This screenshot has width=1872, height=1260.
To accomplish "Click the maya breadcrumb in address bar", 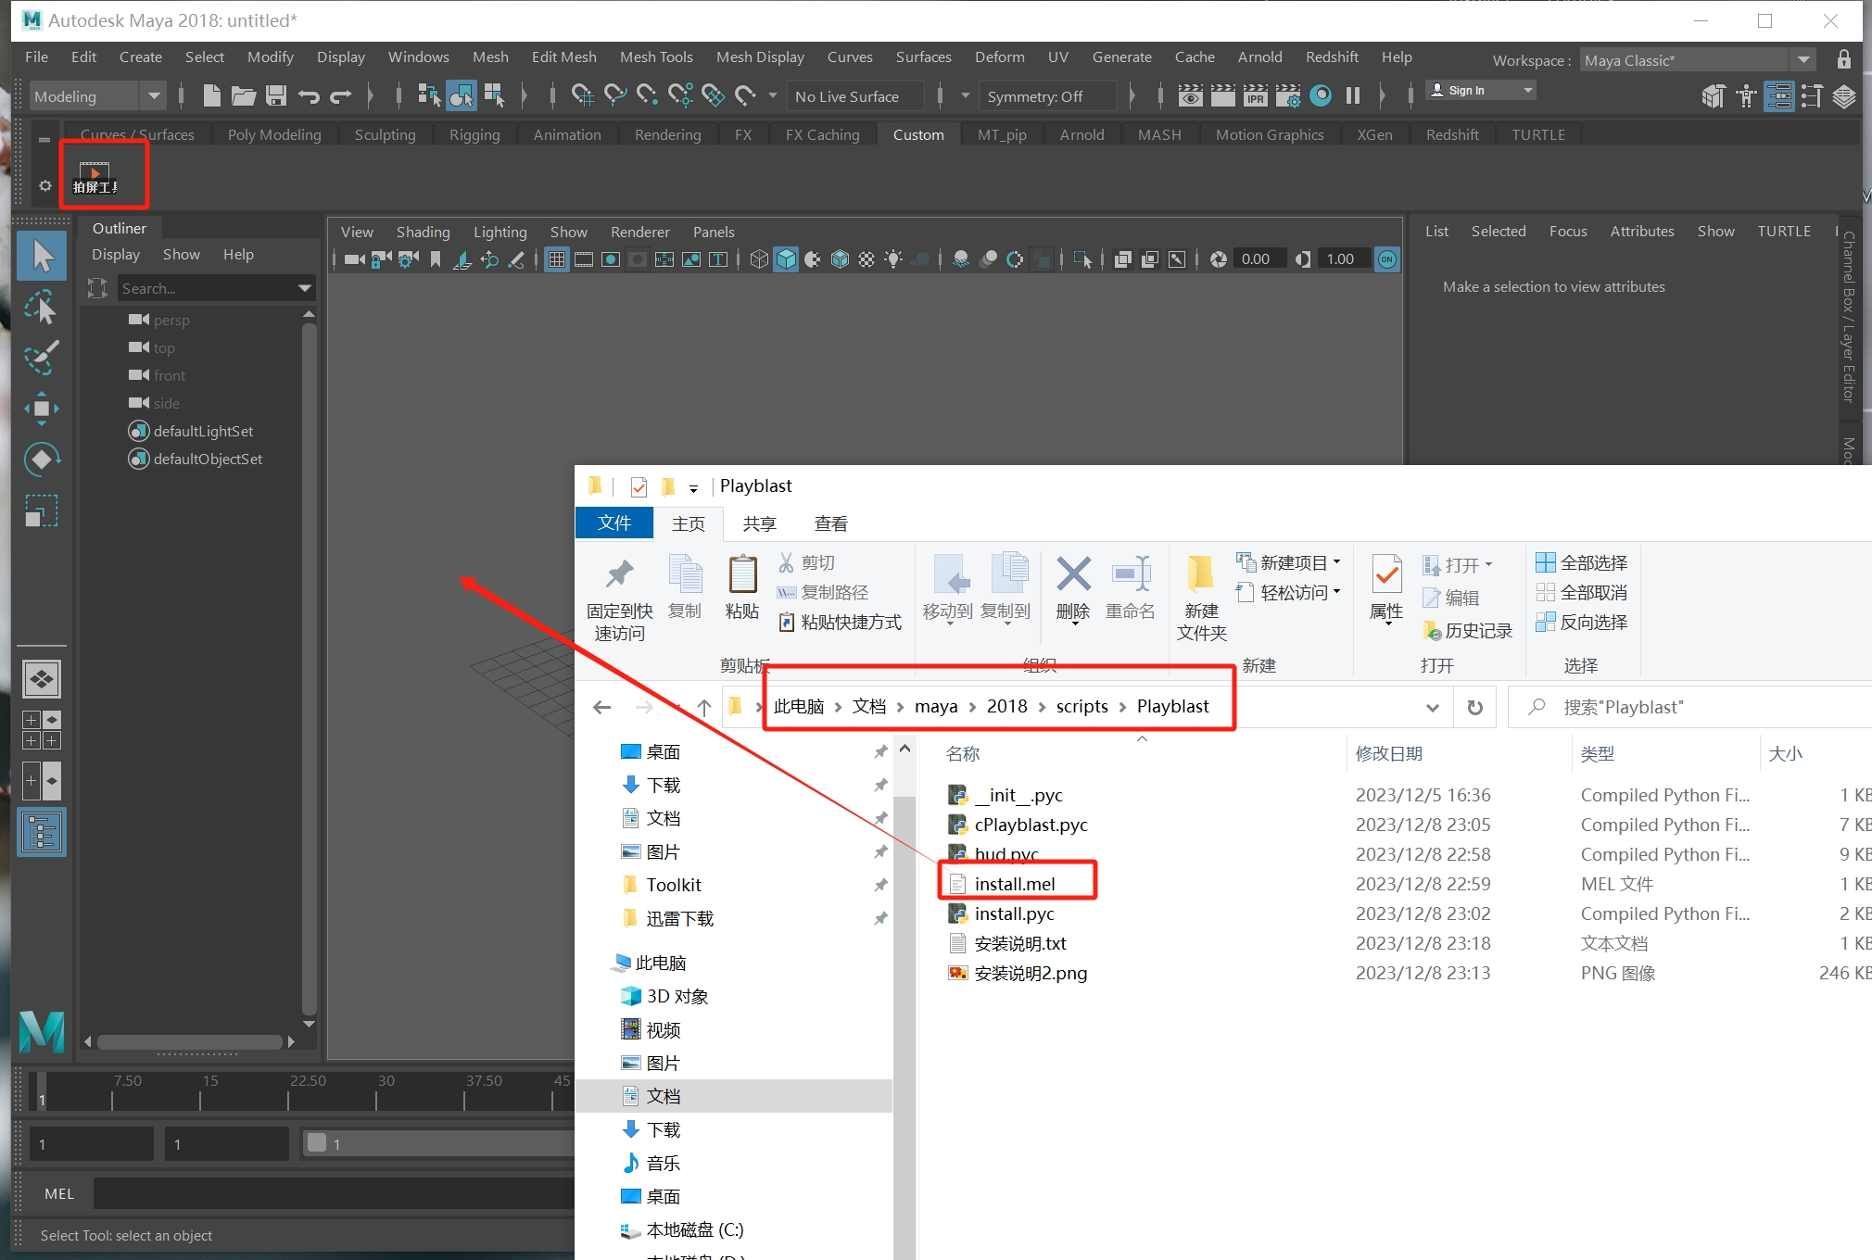I will [x=936, y=706].
